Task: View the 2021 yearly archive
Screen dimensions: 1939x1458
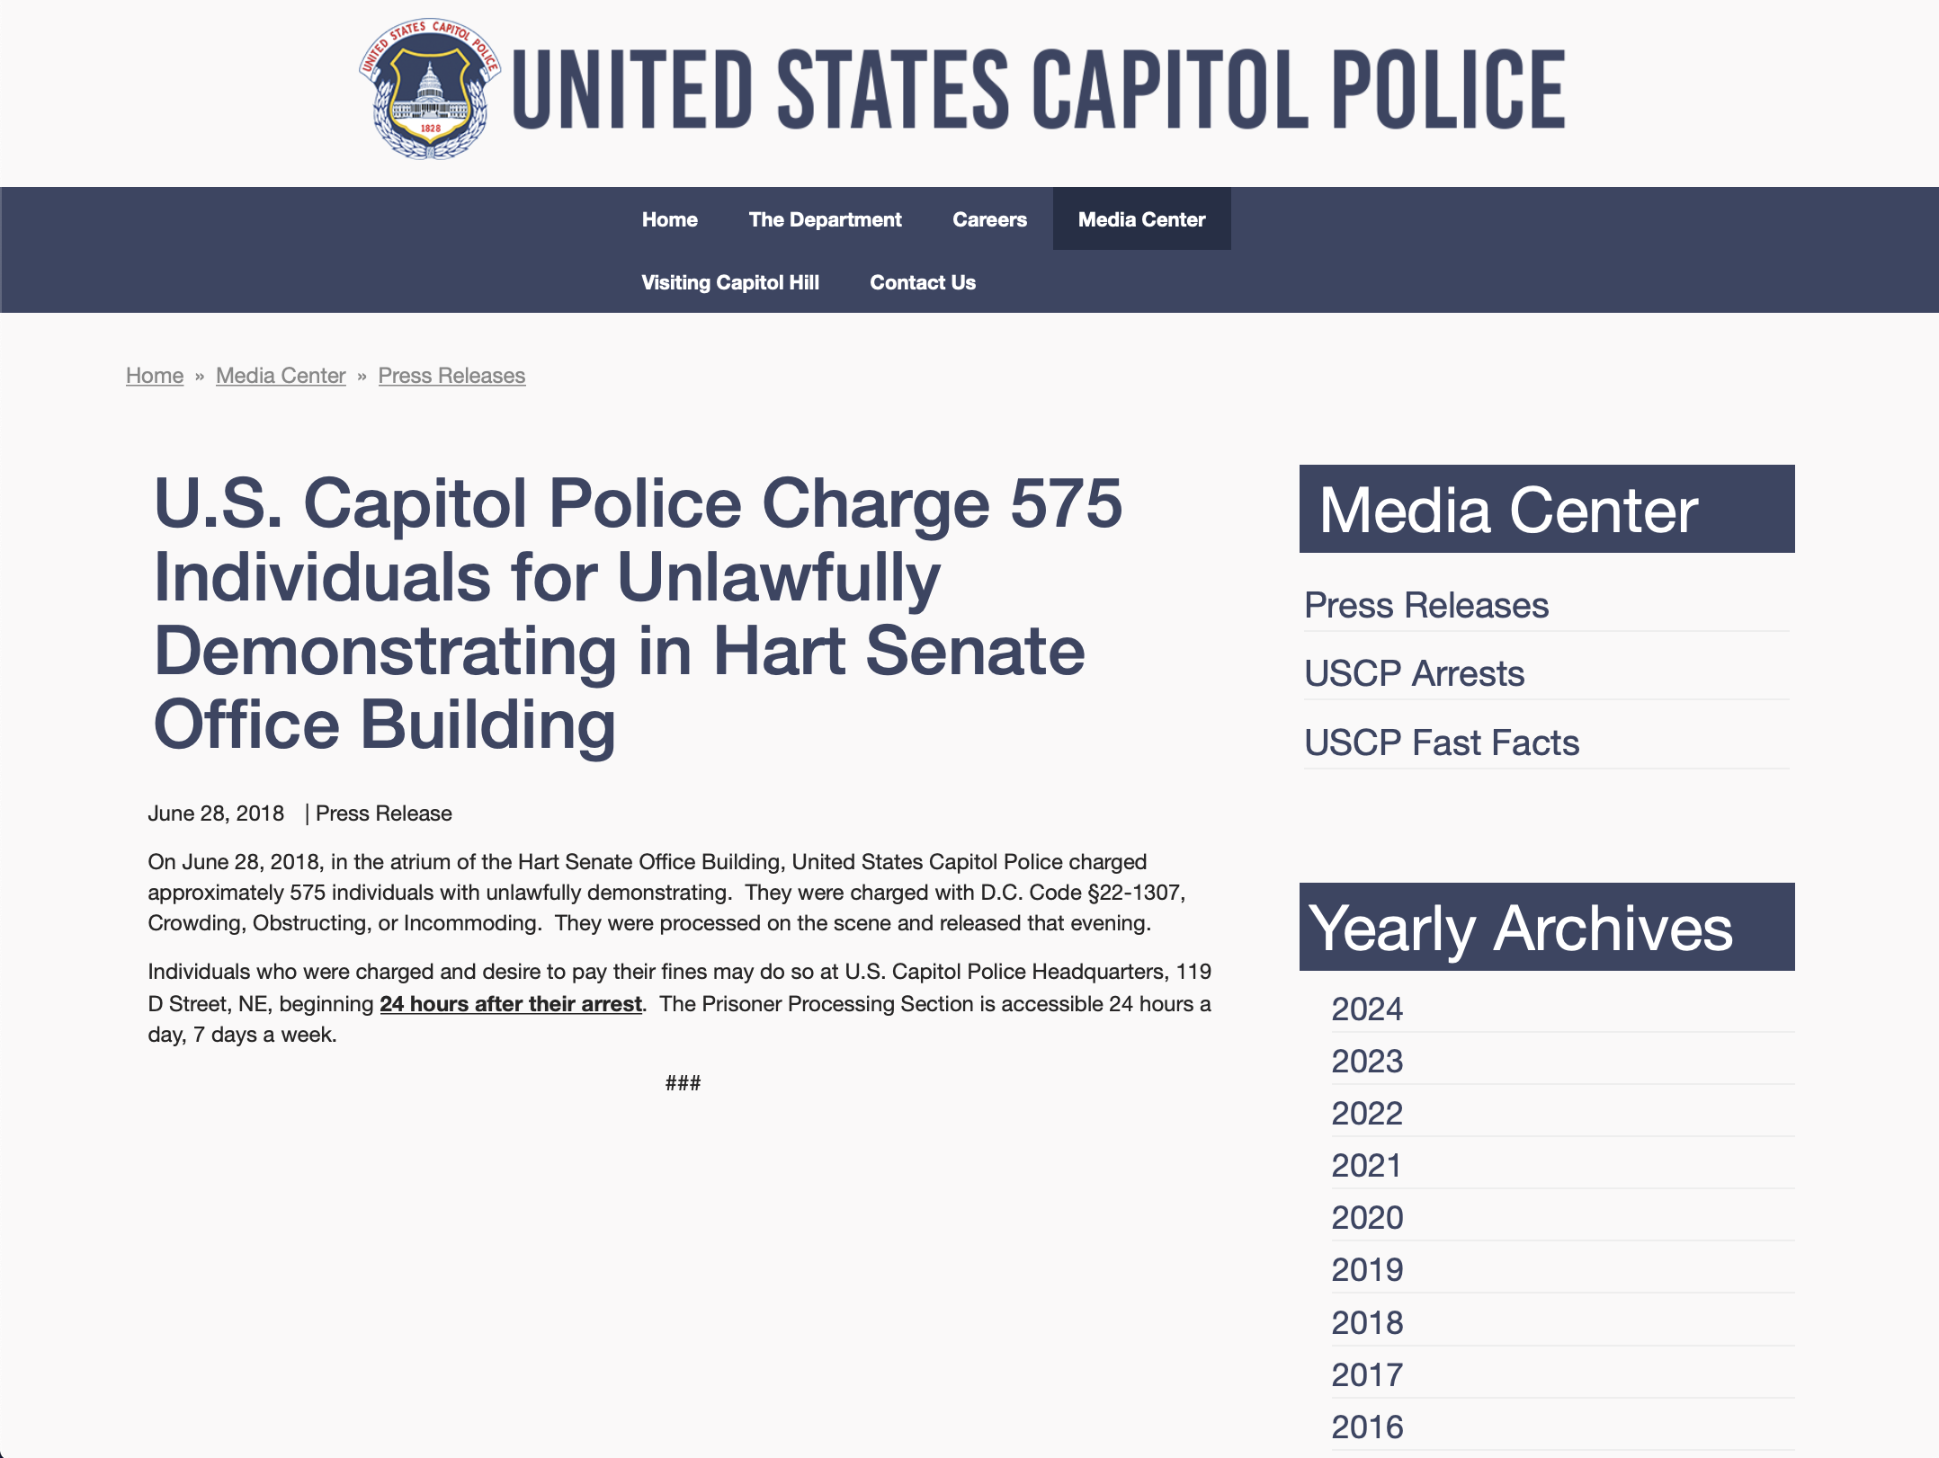Action: [x=1367, y=1165]
